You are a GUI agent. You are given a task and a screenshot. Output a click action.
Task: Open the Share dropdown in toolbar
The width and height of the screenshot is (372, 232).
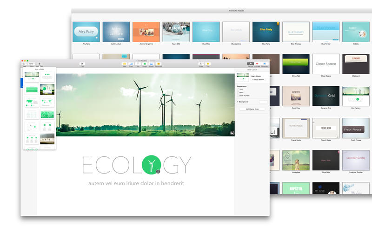[x=201, y=64]
